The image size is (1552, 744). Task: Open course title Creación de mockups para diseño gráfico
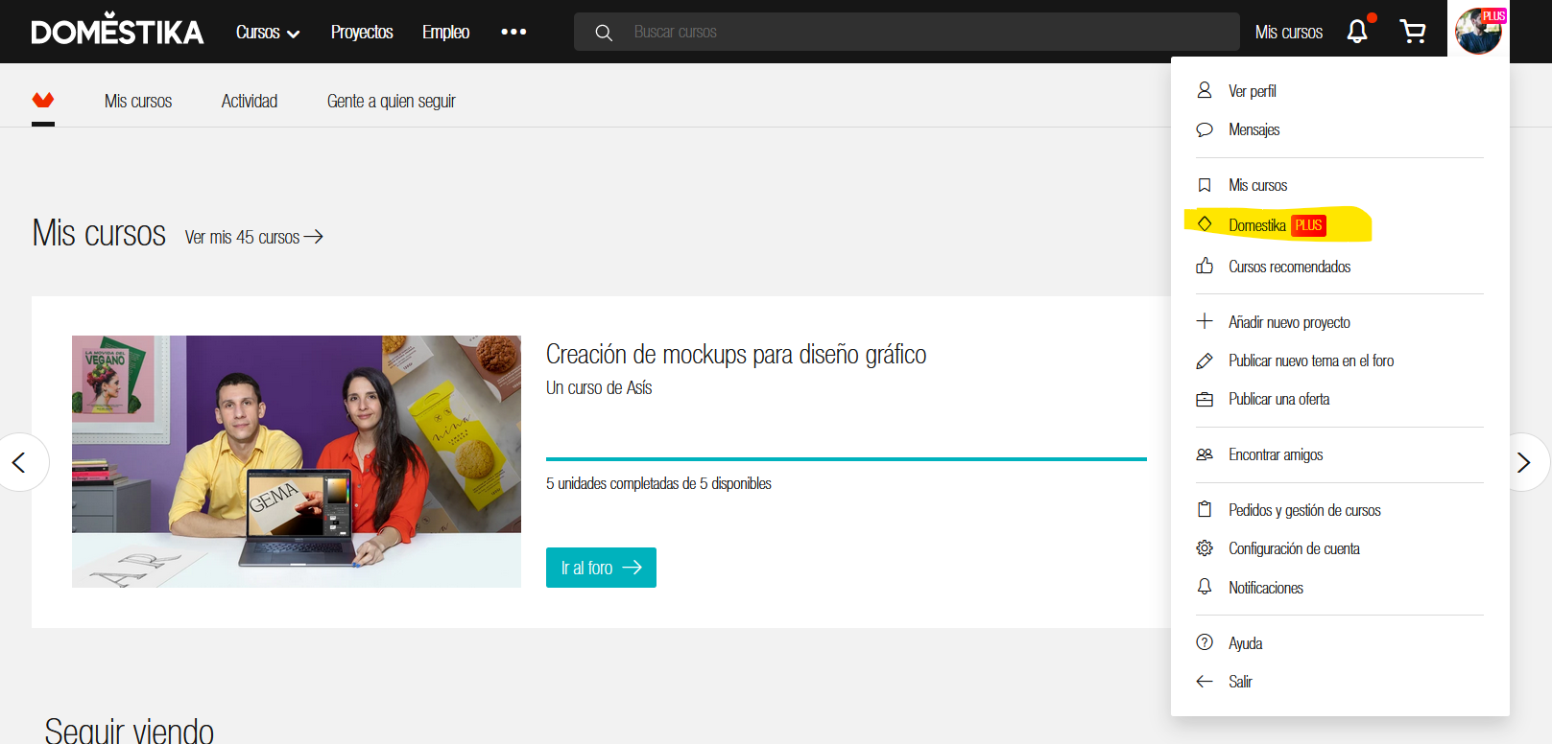736,355
